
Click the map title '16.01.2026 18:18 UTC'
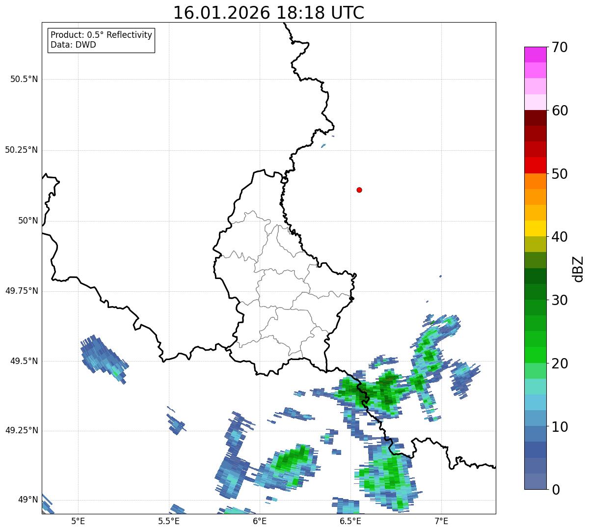[268, 12]
